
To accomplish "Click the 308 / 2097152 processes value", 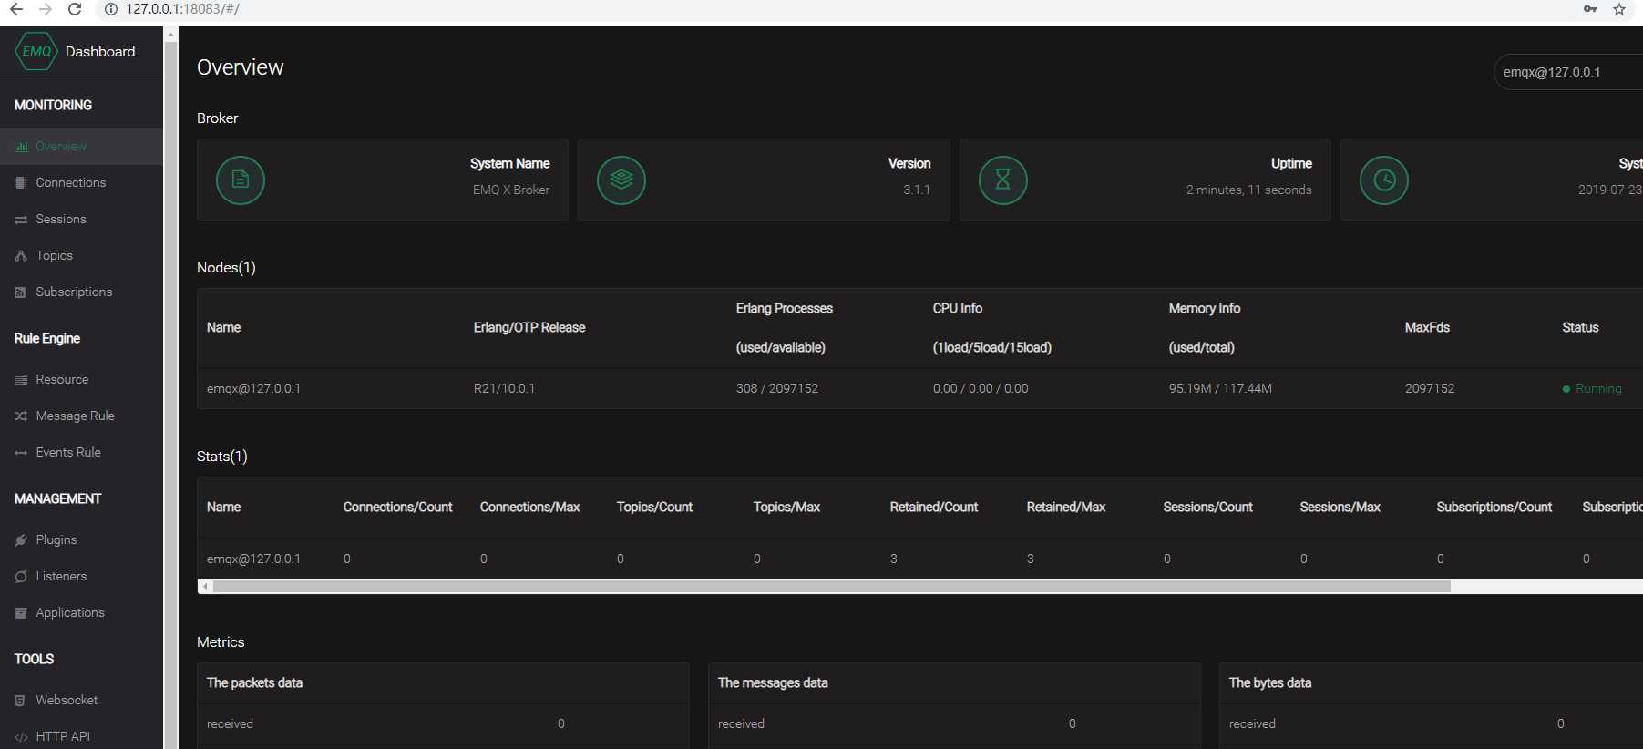I will pyautogui.click(x=777, y=388).
